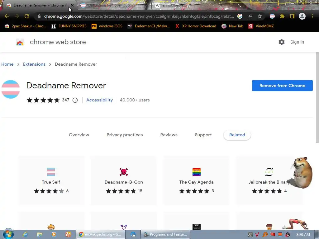The height and width of the screenshot is (239, 319).
Task: Open the FUNNY SNIPPIES bookmark
Action: pyautogui.click(x=69, y=26)
